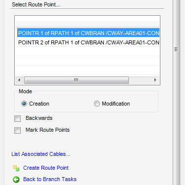Open the List Associated Cables link
Image resolution: width=185 pixels, height=185 pixels.
tap(41, 154)
